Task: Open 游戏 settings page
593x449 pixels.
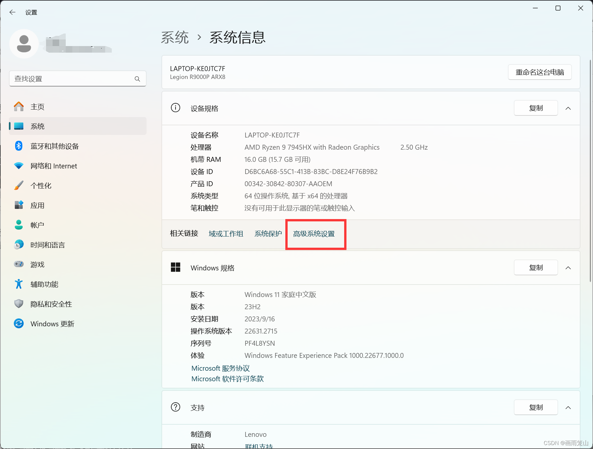Action: click(78, 264)
